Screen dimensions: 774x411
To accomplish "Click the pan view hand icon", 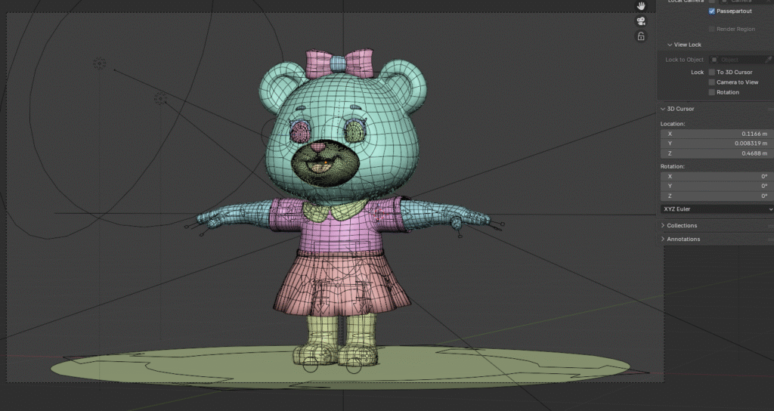I will click(x=641, y=6).
